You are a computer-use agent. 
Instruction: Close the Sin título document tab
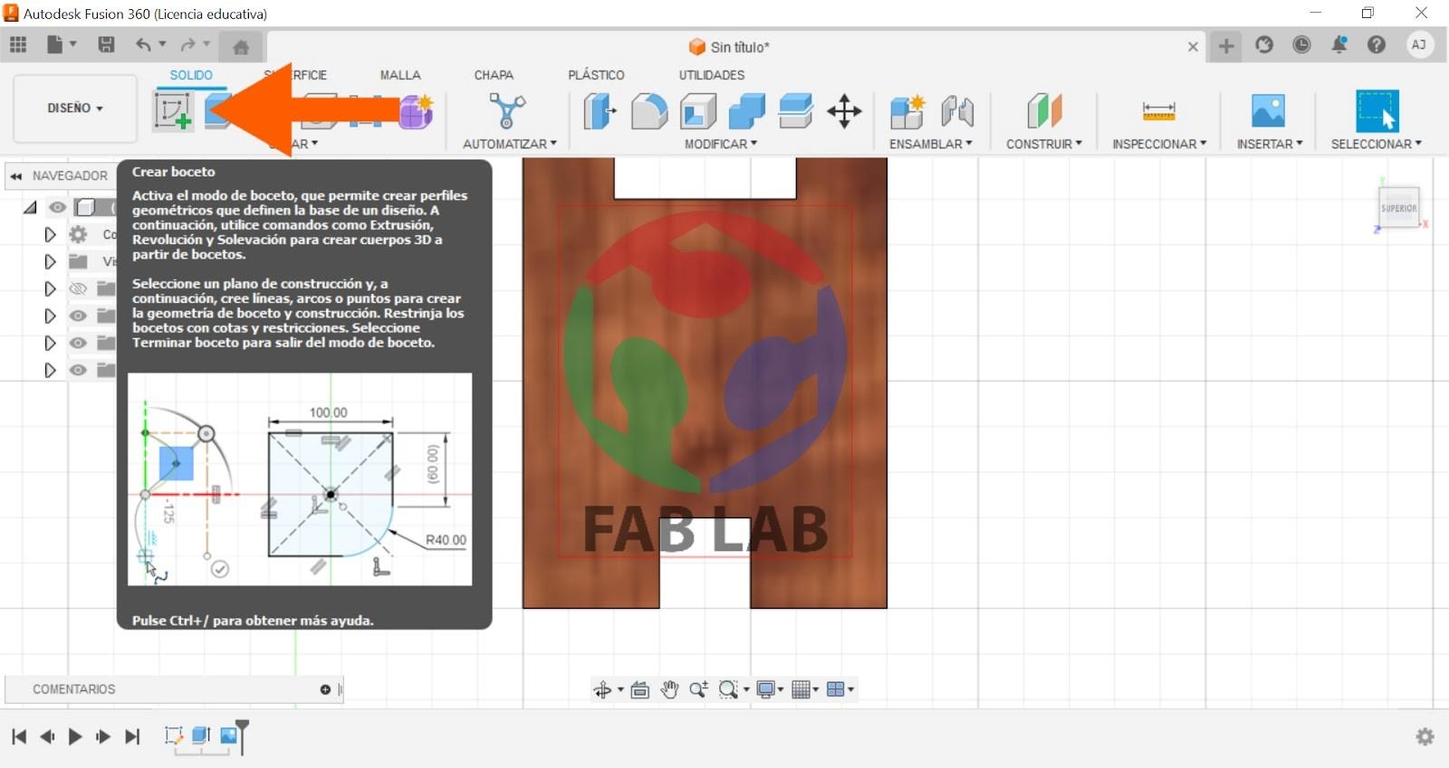1193,47
